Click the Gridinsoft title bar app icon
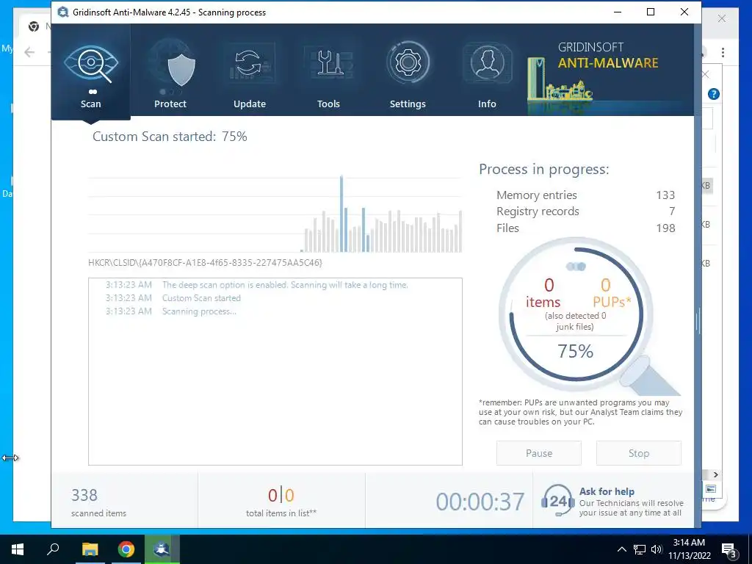The image size is (752, 564). 63,12
